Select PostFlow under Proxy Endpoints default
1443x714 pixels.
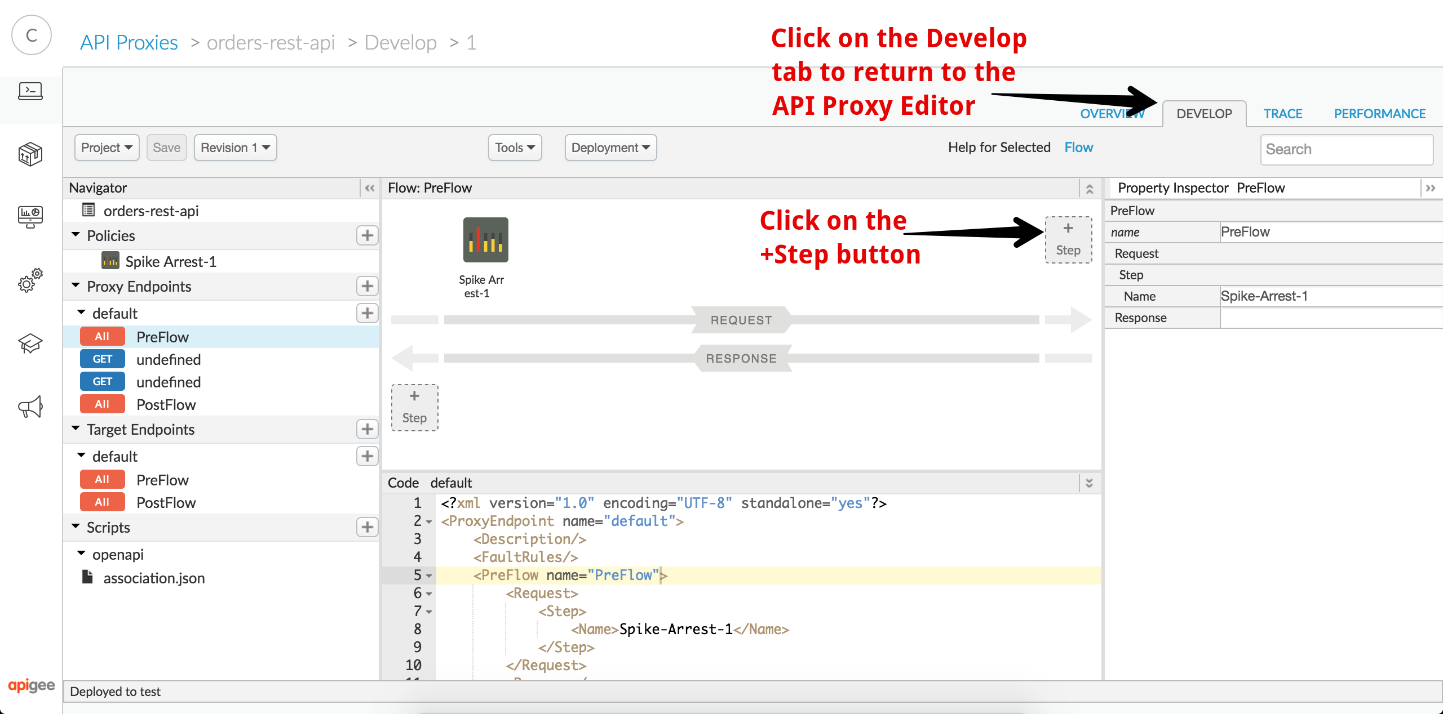click(221, 404)
